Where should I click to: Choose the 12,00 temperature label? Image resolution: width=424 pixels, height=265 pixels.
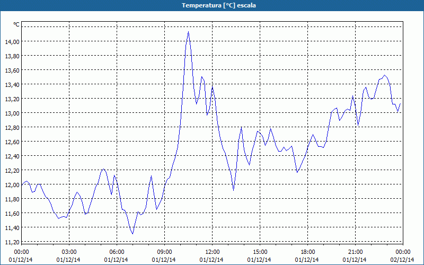point(12,184)
